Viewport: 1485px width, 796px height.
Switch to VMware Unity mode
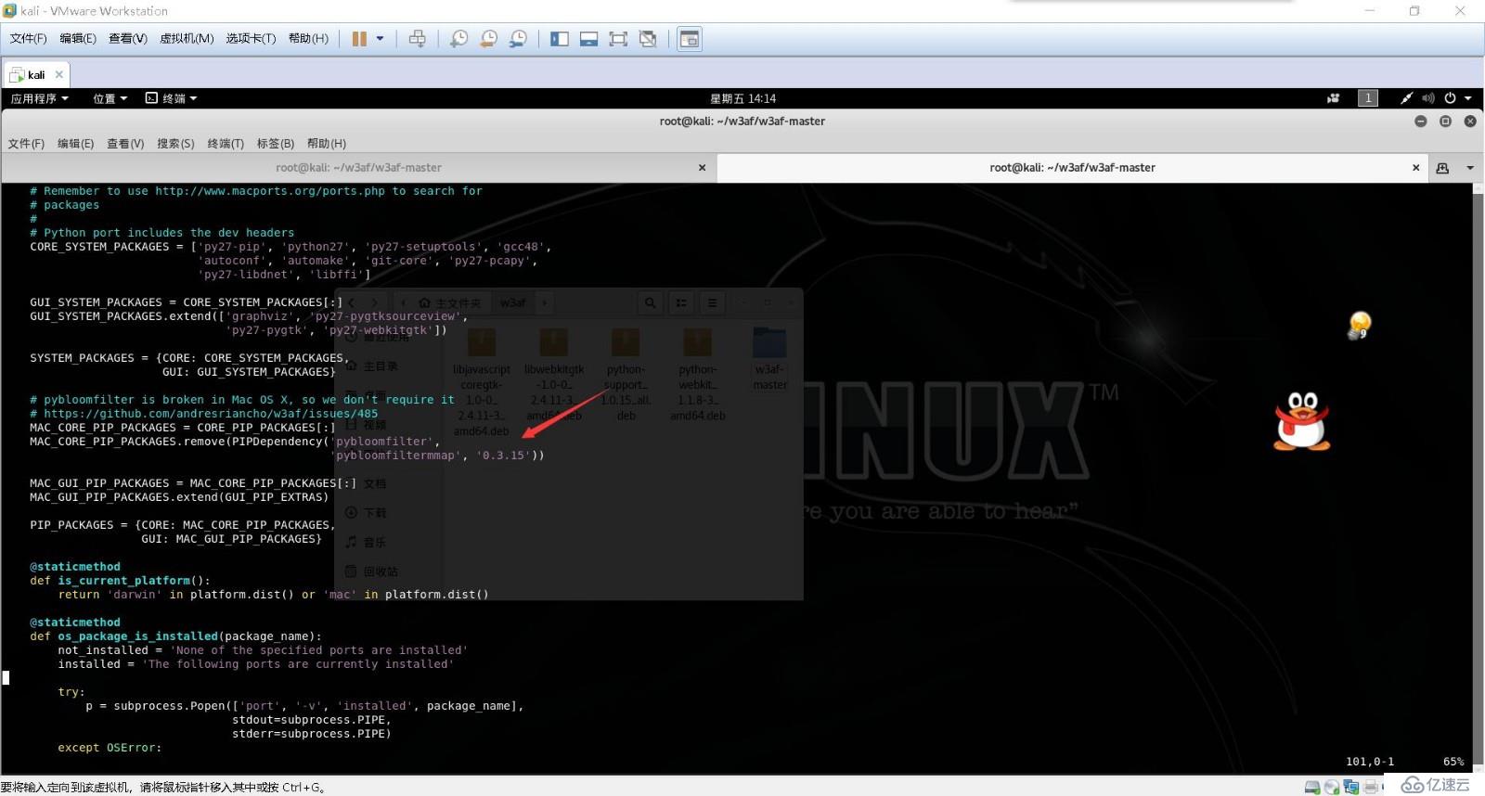tap(648, 39)
